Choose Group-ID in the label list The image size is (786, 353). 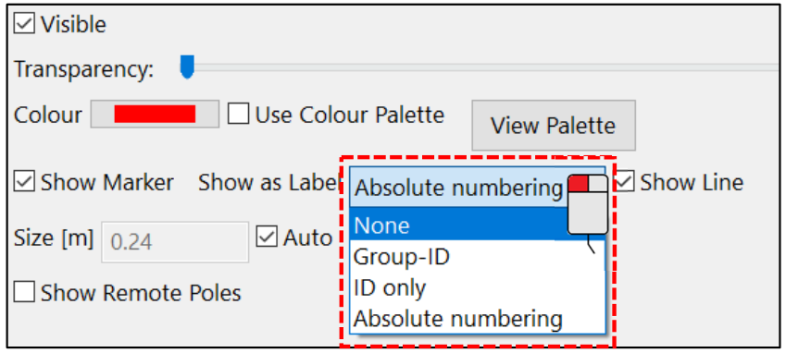point(477,257)
